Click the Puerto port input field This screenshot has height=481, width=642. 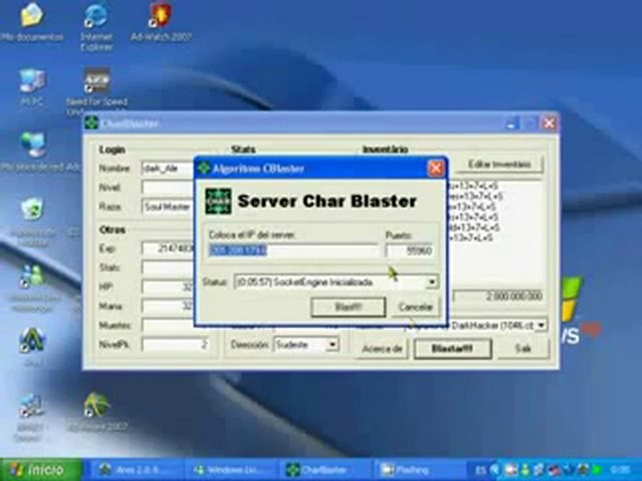tap(409, 251)
